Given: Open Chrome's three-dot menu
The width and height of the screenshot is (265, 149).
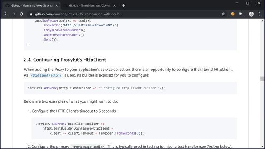Looking at the screenshot, I should coord(259,14).
